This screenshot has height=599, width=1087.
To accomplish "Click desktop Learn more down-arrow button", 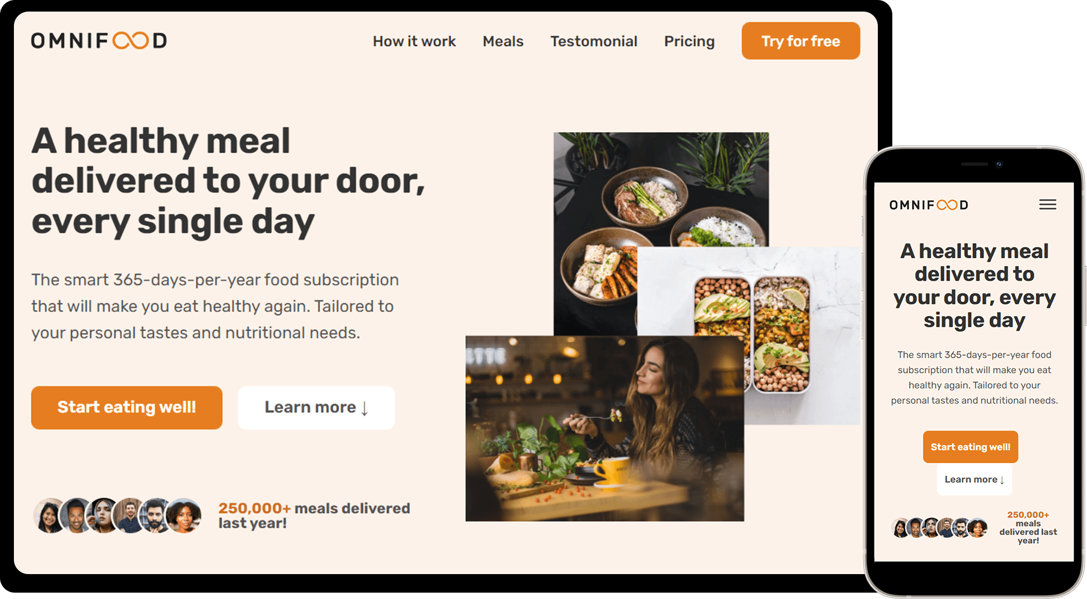I will 316,407.
